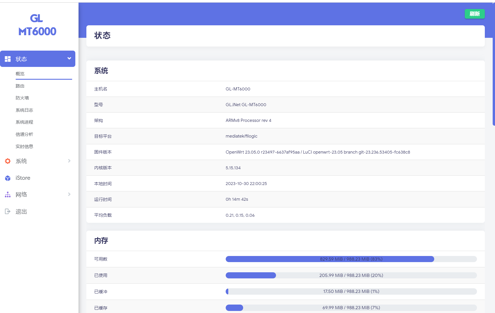View 系统日志 system log
The width and height of the screenshot is (495, 313).
(24, 110)
